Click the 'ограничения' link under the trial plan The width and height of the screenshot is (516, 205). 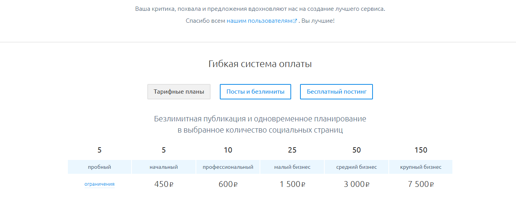(x=99, y=184)
